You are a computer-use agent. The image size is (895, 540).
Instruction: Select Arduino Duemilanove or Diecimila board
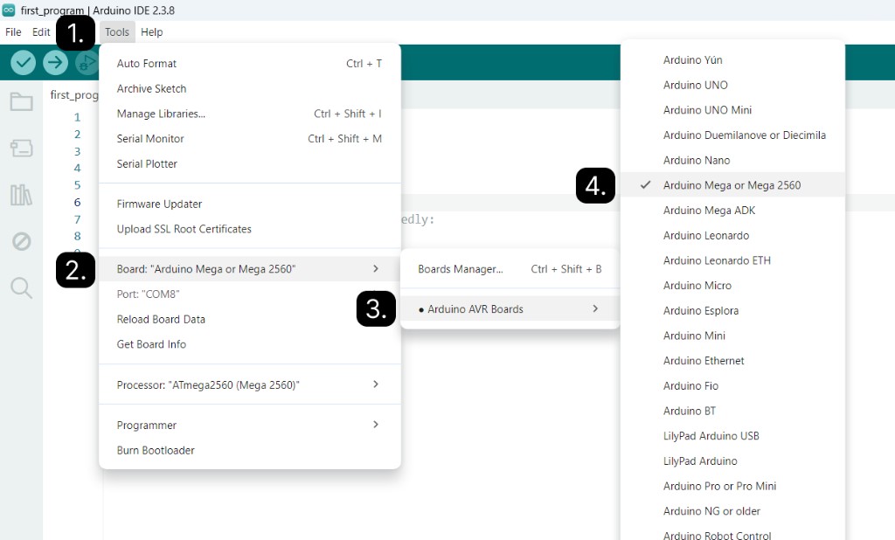732,135
